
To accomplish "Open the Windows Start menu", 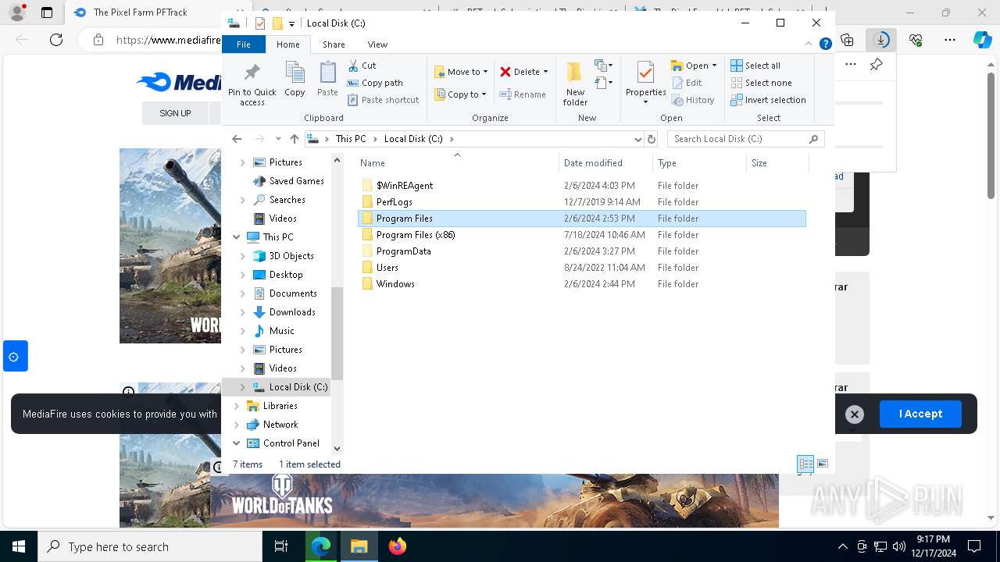I will [x=19, y=546].
